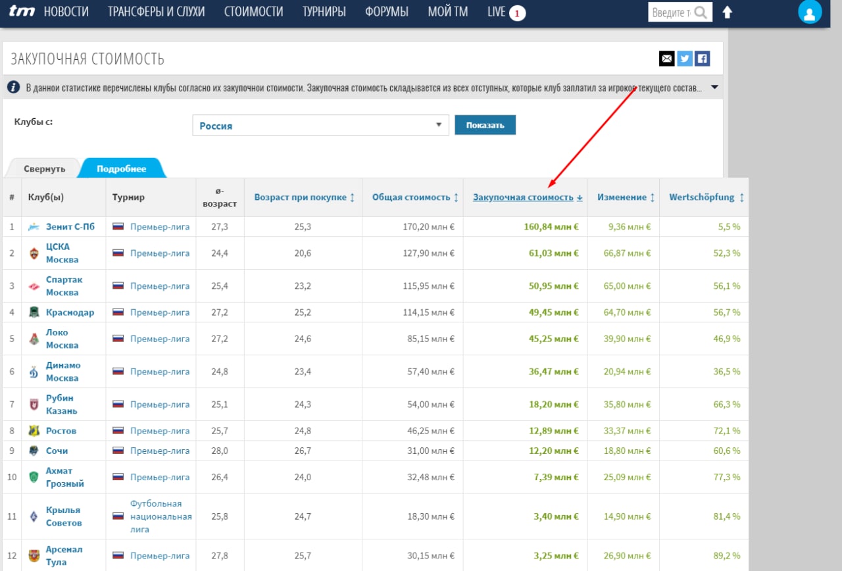842x571 pixels.
Task: Click the Турнир column header
Action: click(128, 197)
